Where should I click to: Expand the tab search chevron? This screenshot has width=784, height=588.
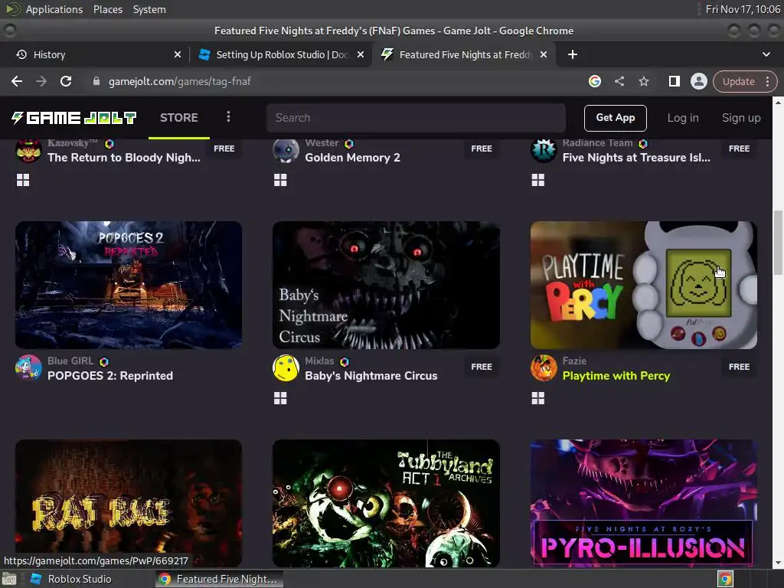point(766,54)
